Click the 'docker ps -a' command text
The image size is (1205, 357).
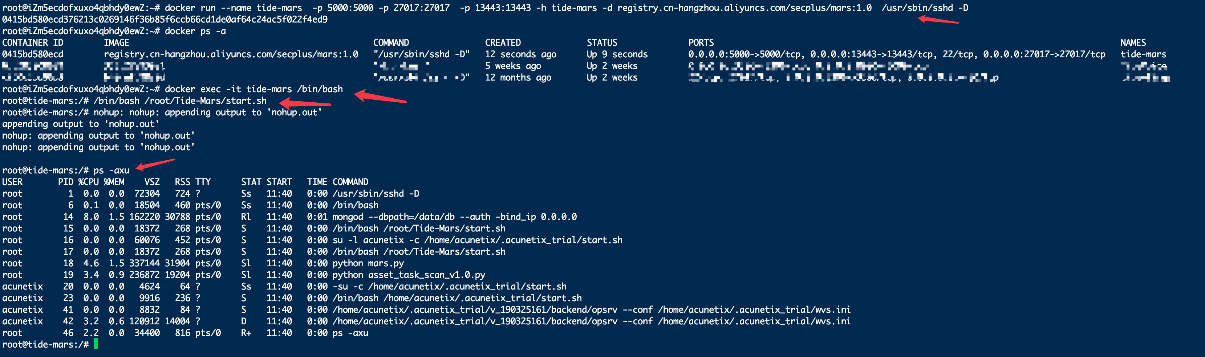(195, 31)
